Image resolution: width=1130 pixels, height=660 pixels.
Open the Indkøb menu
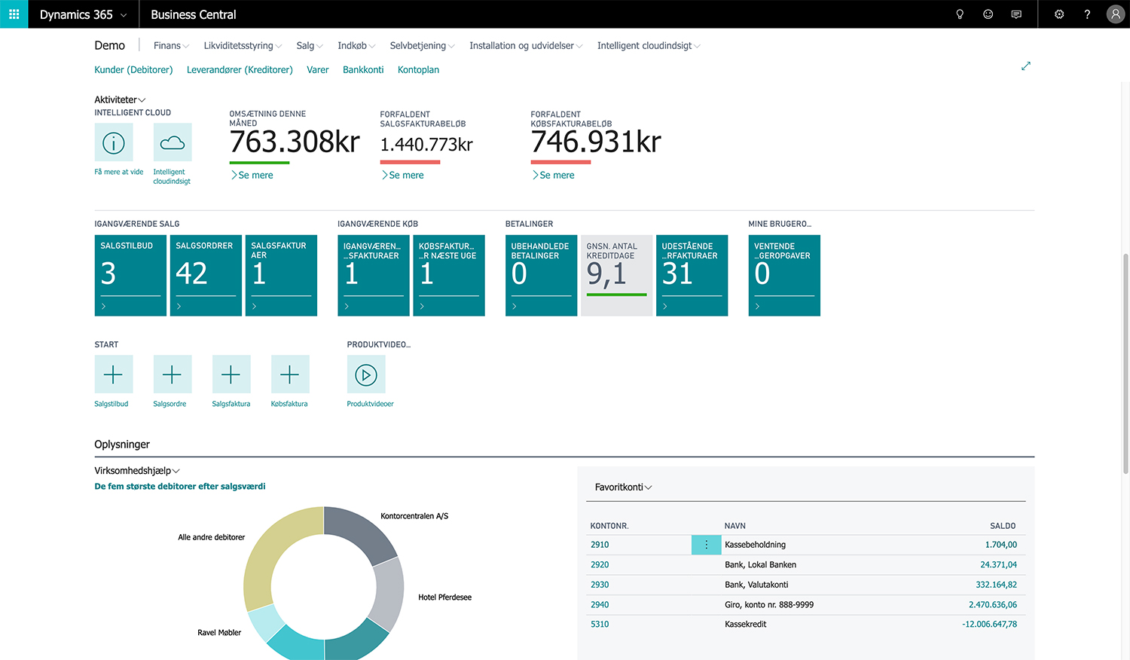tap(356, 46)
